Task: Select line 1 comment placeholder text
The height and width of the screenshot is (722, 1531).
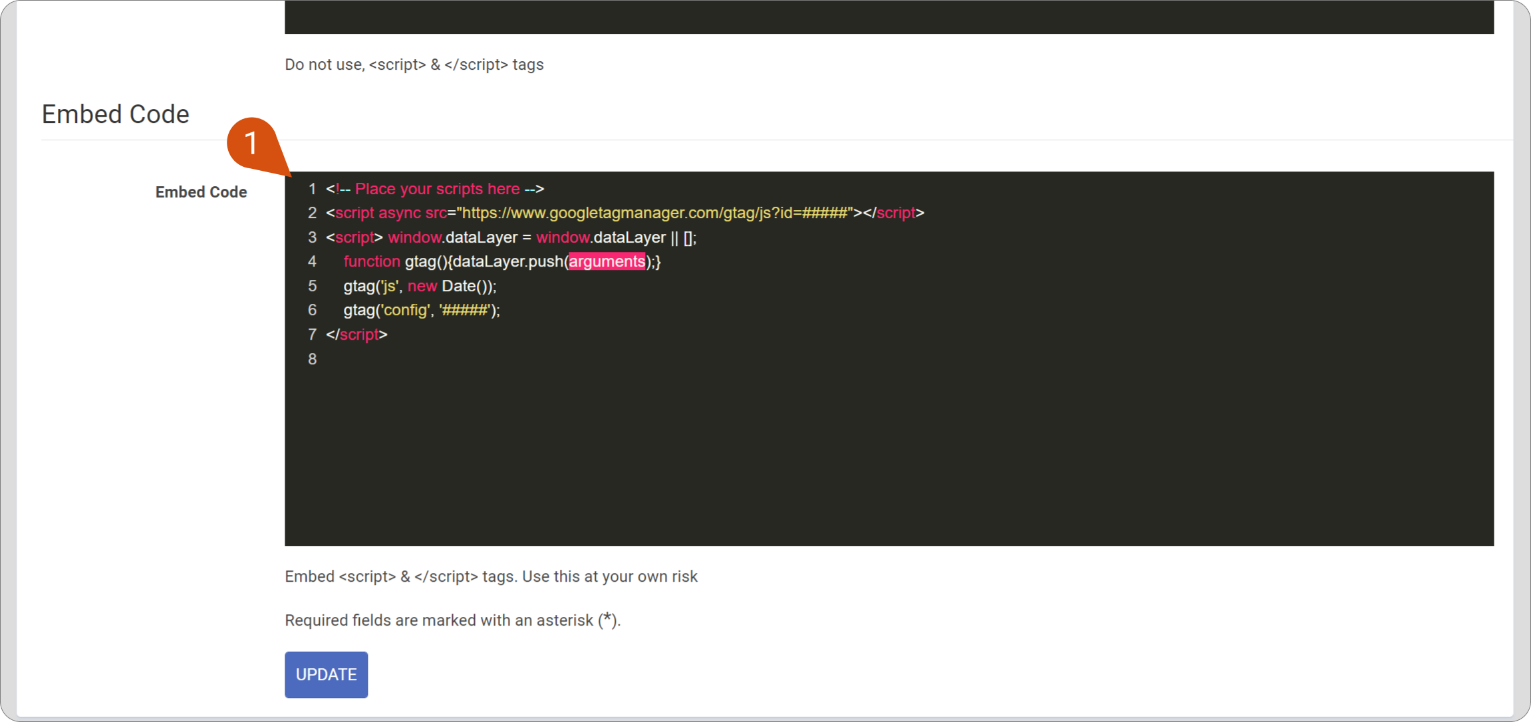Action: tap(438, 188)
